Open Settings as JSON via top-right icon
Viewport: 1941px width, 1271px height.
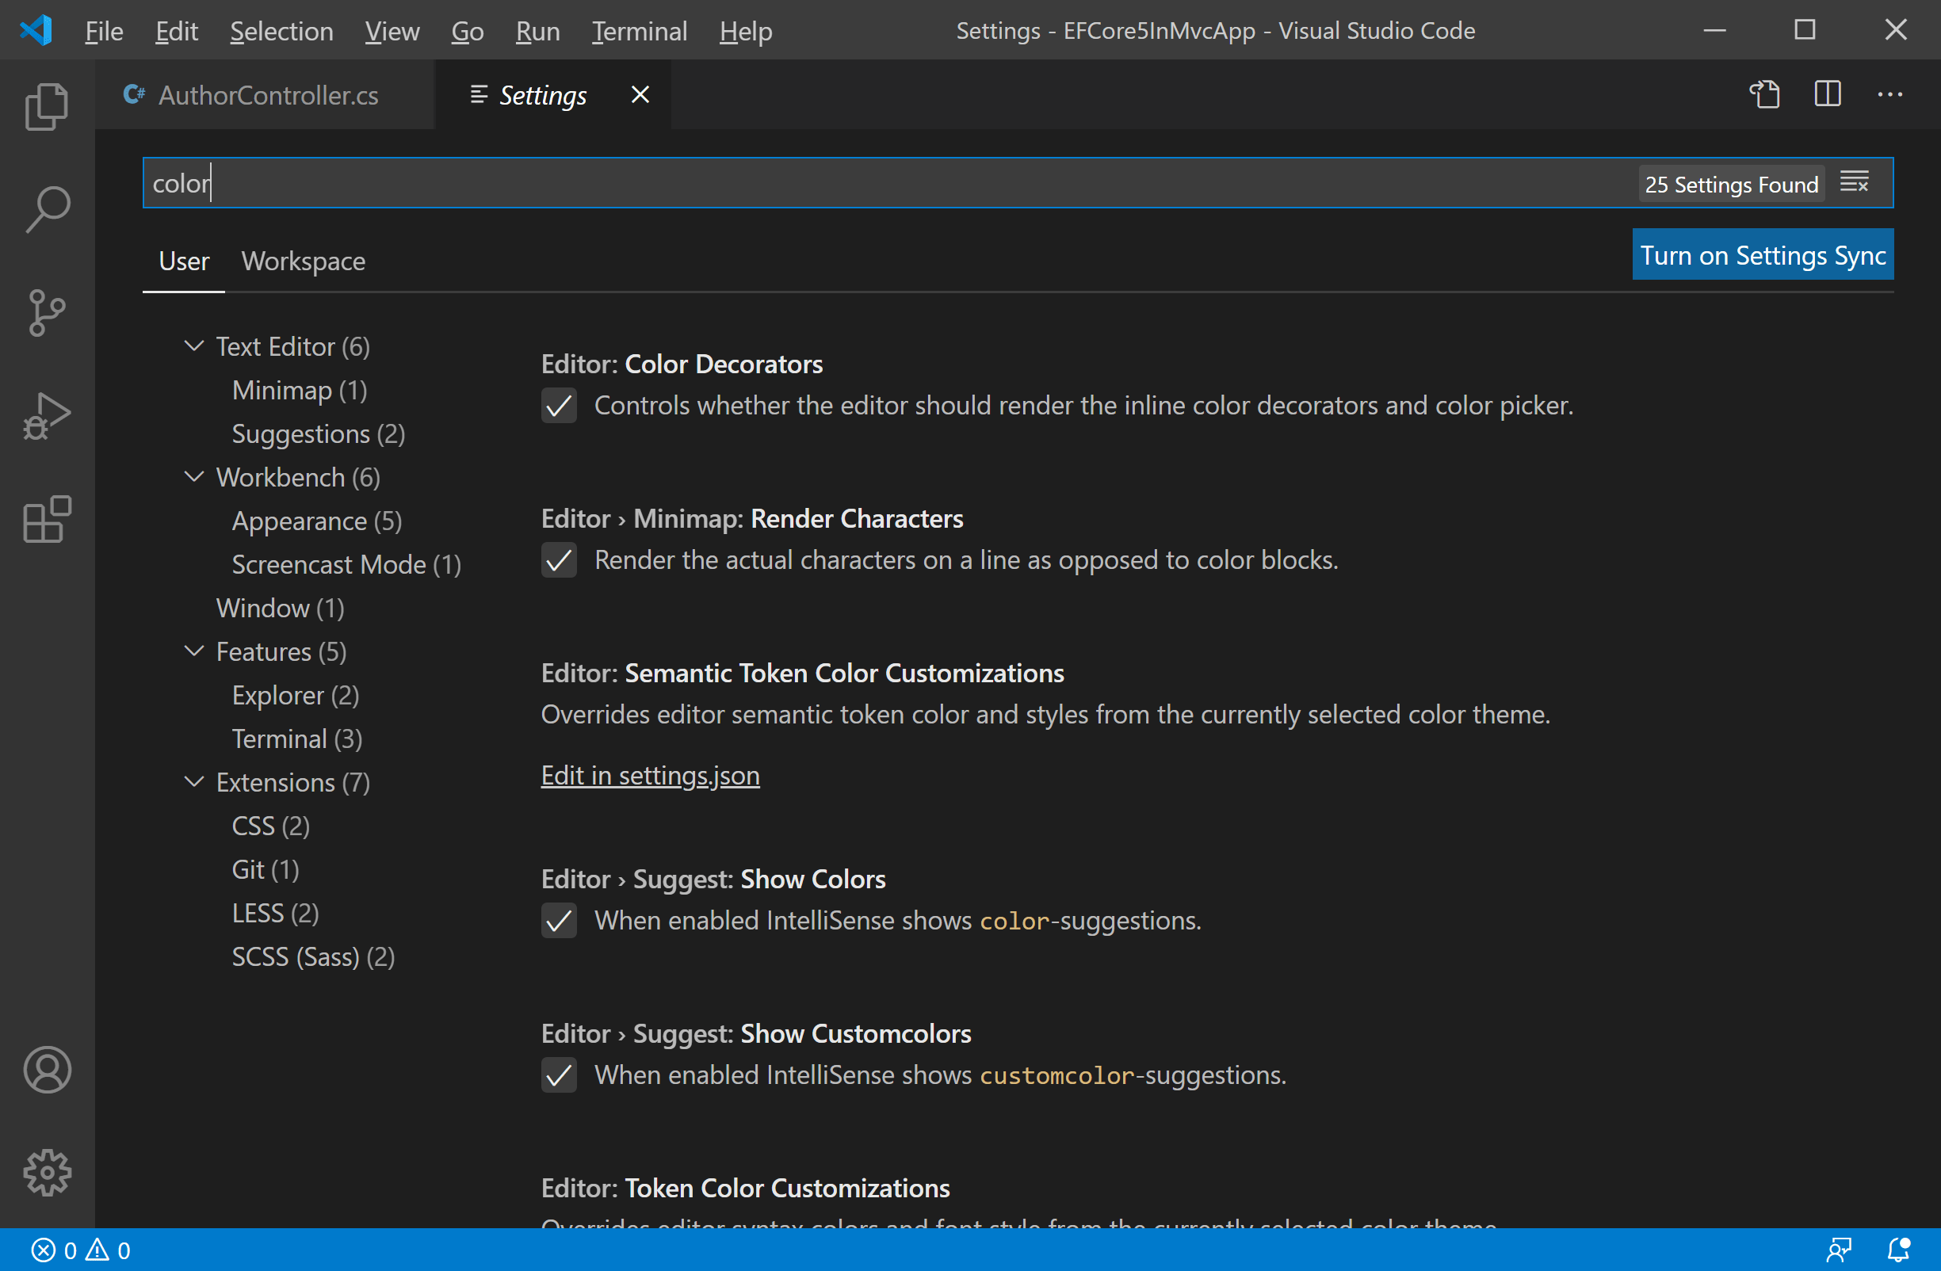point(1764,94)
